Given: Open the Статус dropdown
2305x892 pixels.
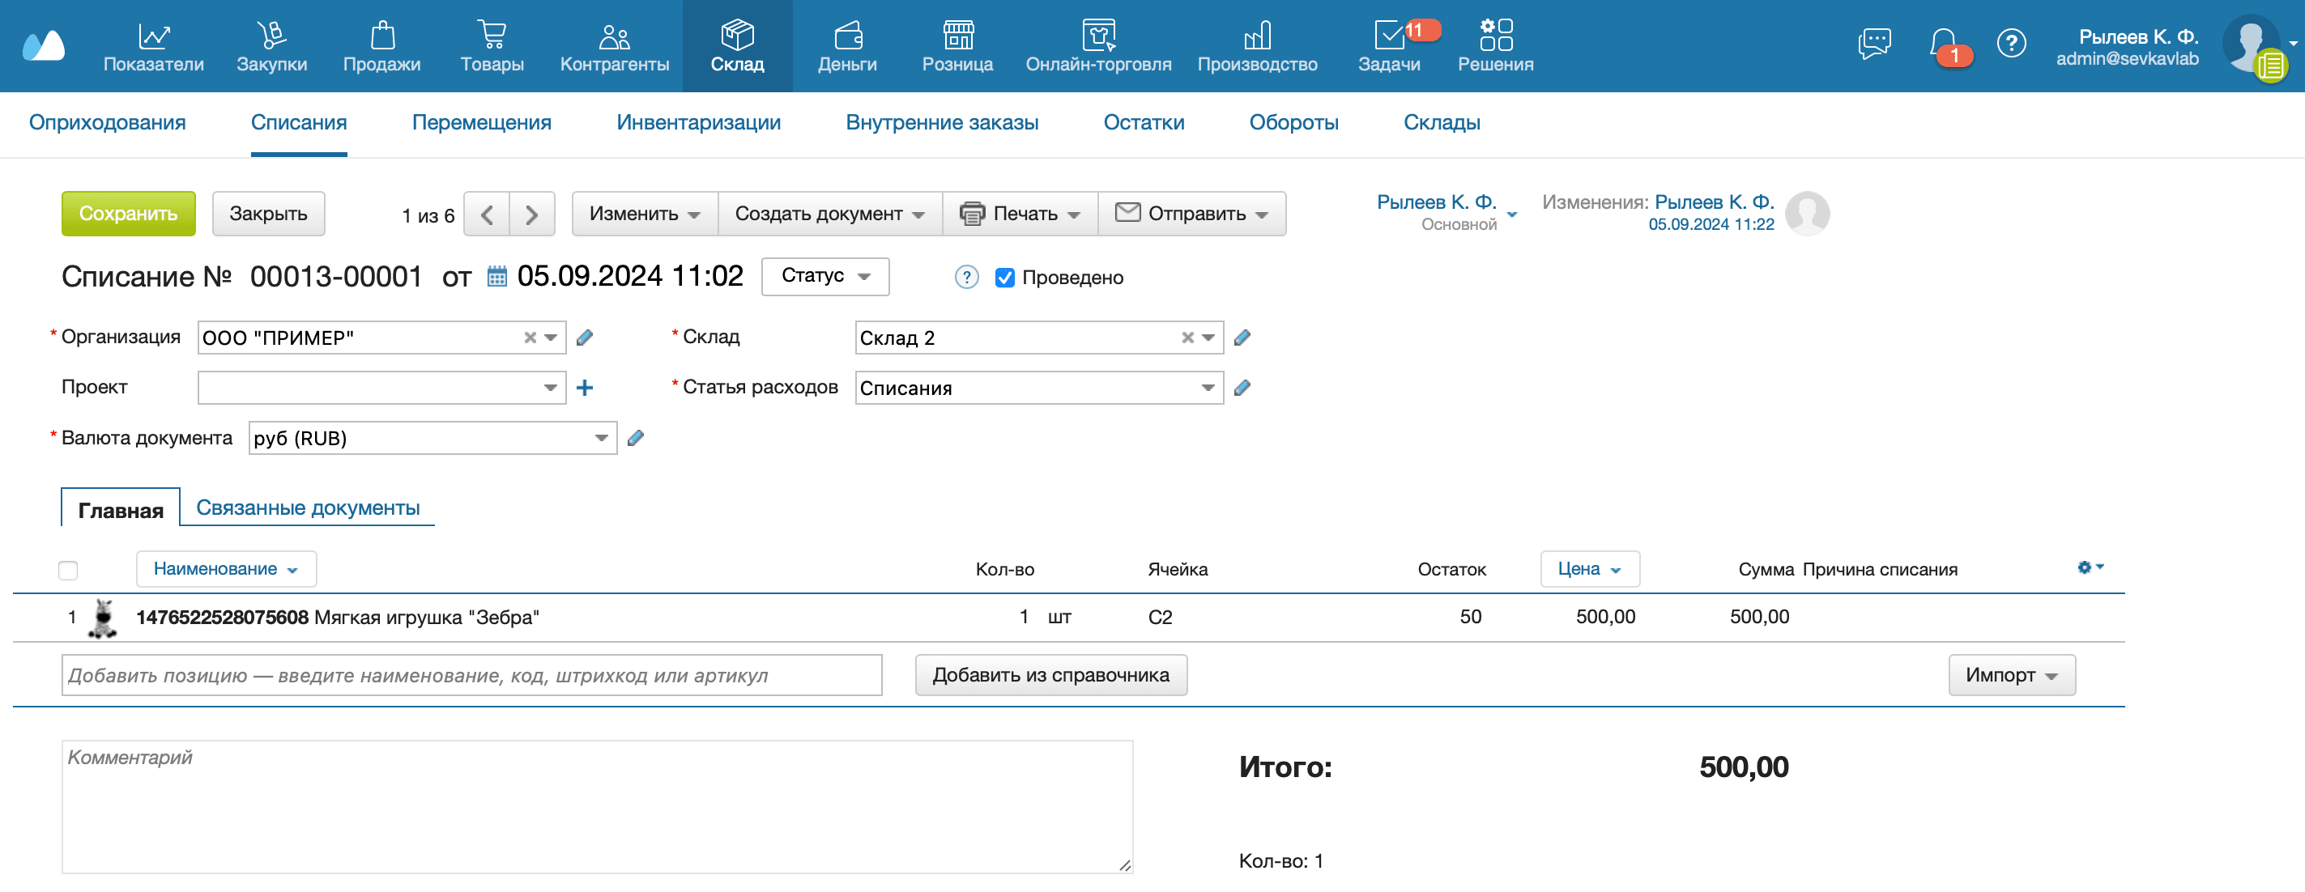Looking at the screenshot, I should tap(824, 277).
